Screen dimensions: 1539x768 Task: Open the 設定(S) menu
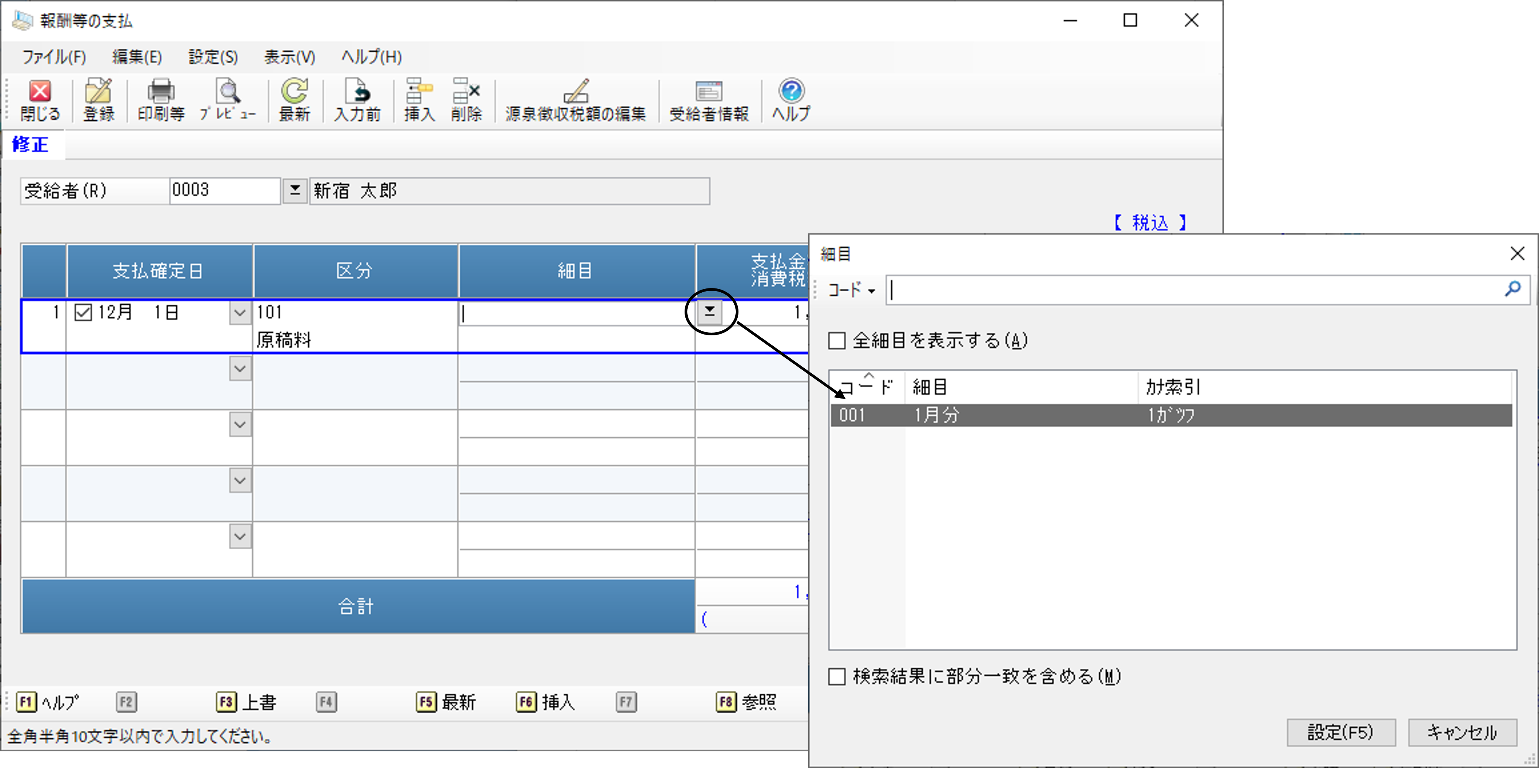click(213, 57)
